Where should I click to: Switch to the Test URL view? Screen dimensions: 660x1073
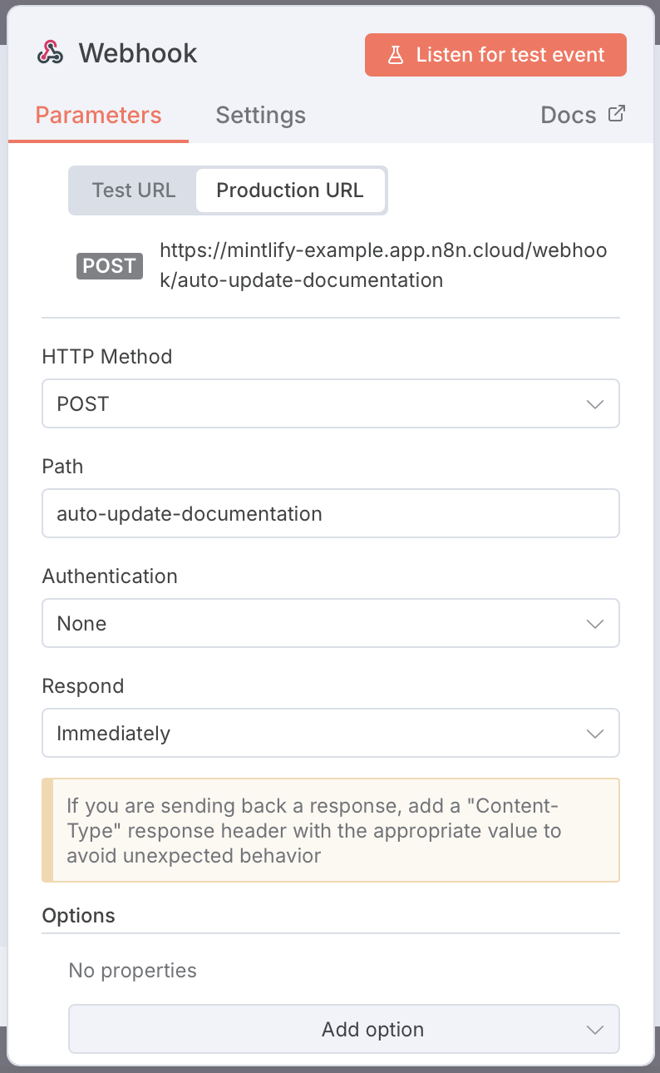[x=133, y=190]
